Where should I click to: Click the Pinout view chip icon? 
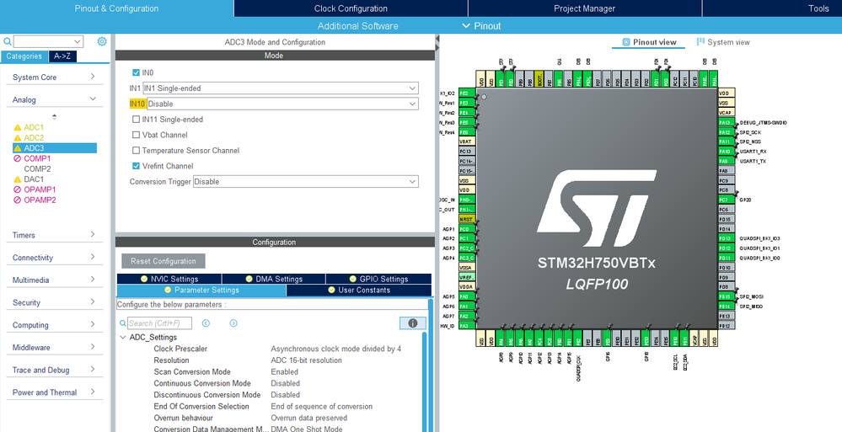pyautogui.click(x=625, y=42)
